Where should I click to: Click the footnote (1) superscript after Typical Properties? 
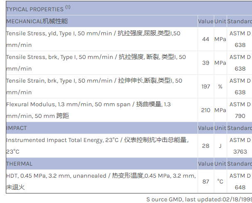[68, 7]
